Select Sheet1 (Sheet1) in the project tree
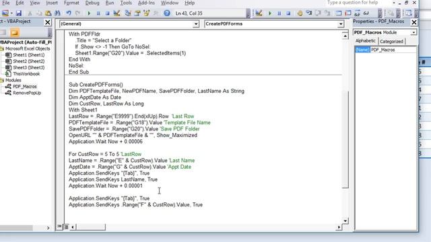Viewport: 431px width, 242px height. (x=28, y=55)
